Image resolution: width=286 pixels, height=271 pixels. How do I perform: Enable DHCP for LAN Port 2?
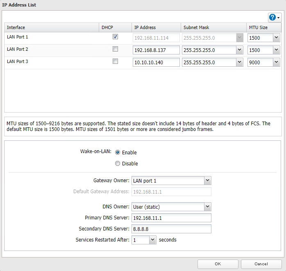coord(115,49)
